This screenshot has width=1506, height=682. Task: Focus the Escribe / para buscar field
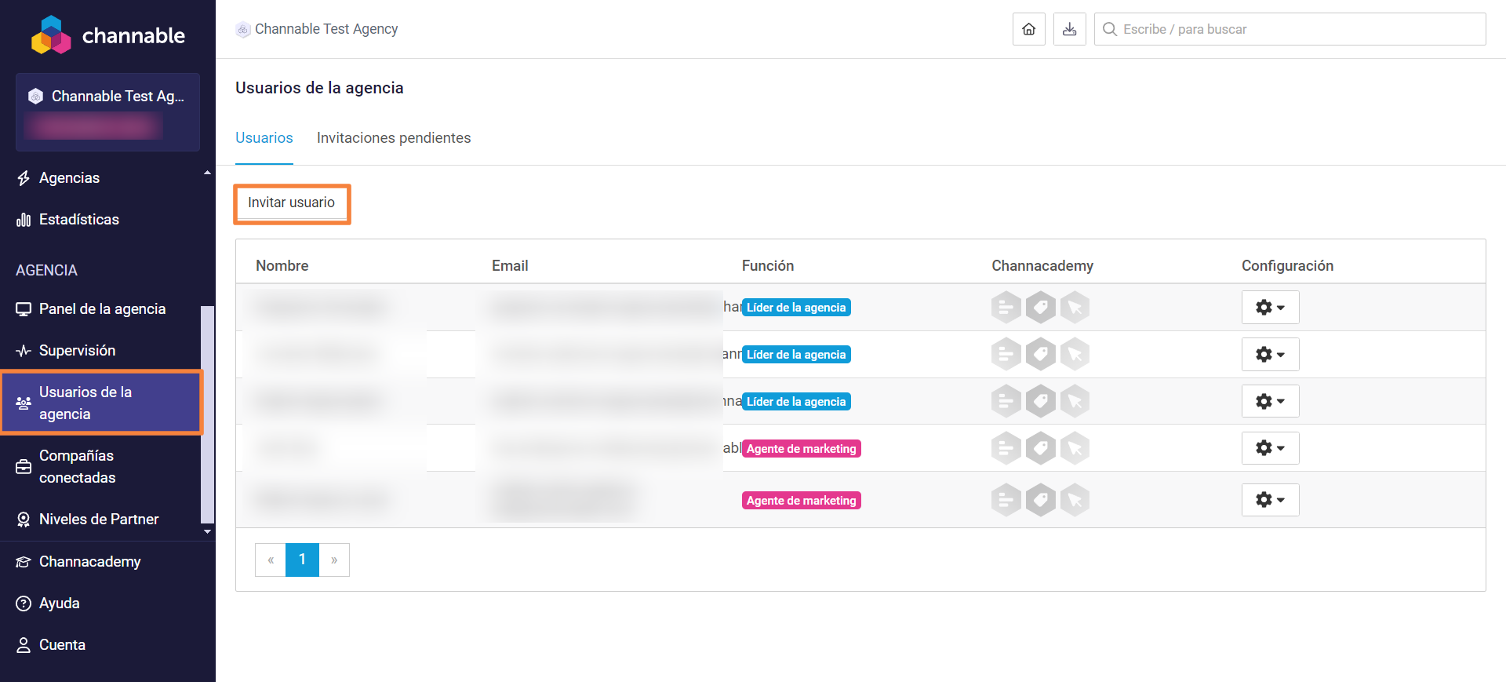1290,29
